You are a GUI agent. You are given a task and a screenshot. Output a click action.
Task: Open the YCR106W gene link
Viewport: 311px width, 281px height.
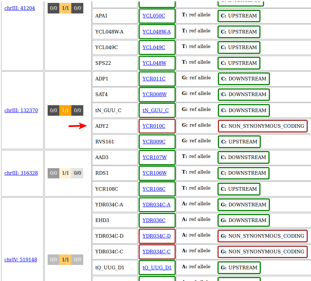tap(155, 173)
